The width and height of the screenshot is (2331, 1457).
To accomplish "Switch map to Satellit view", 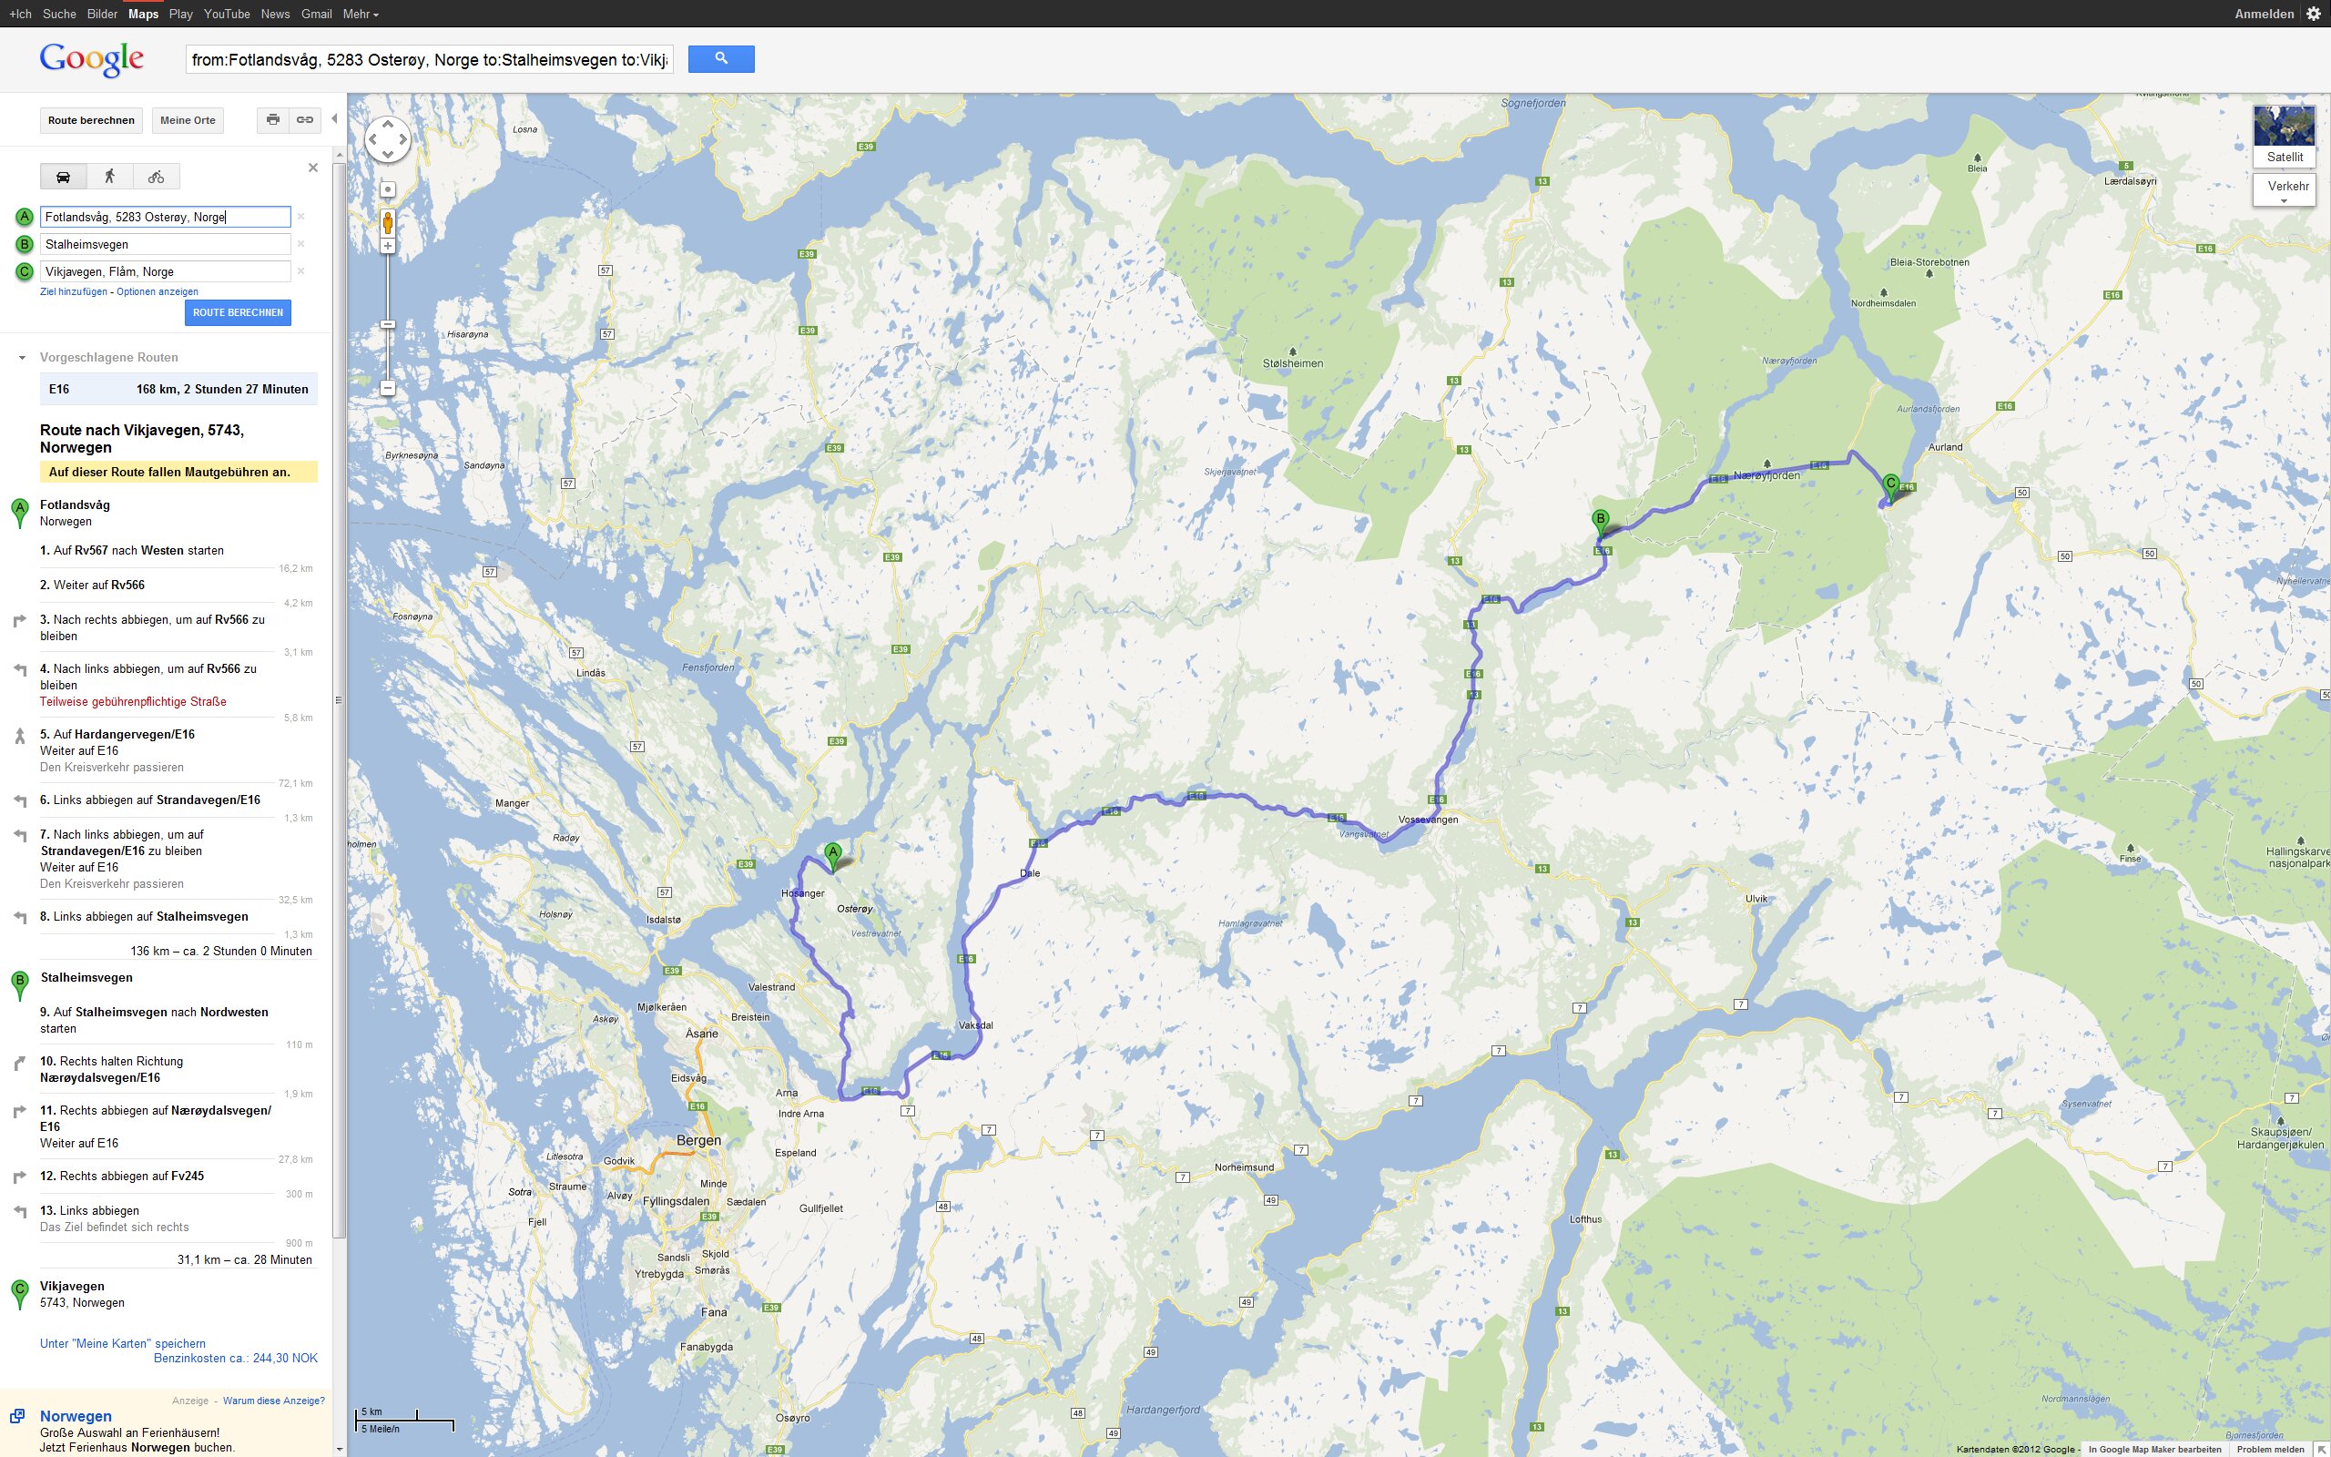I will 2284,137.
